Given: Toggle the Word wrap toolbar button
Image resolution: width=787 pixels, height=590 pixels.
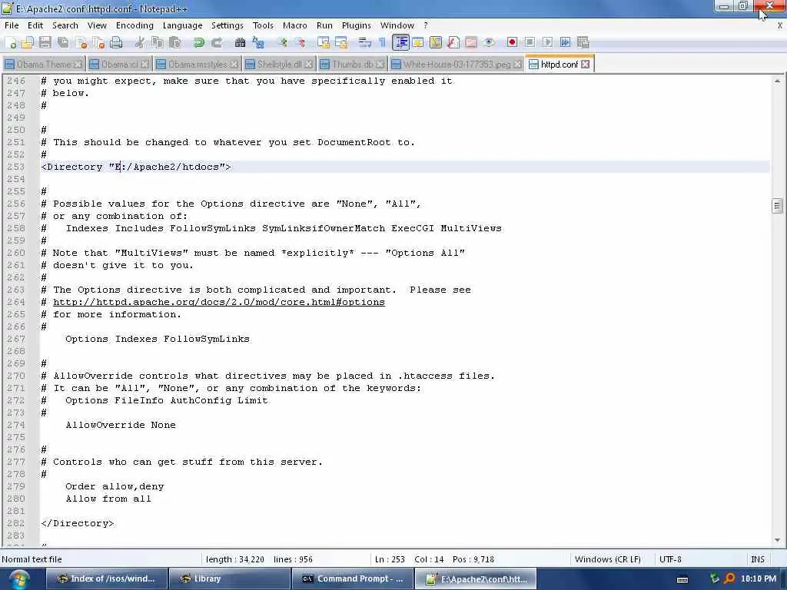Looking at the screenshot, I should (365, 43).
